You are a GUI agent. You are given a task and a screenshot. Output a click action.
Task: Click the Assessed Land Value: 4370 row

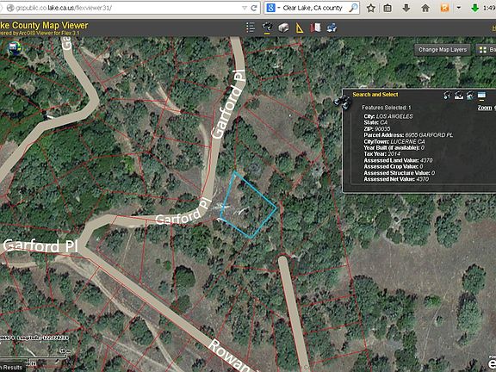[x=398, y=160]
